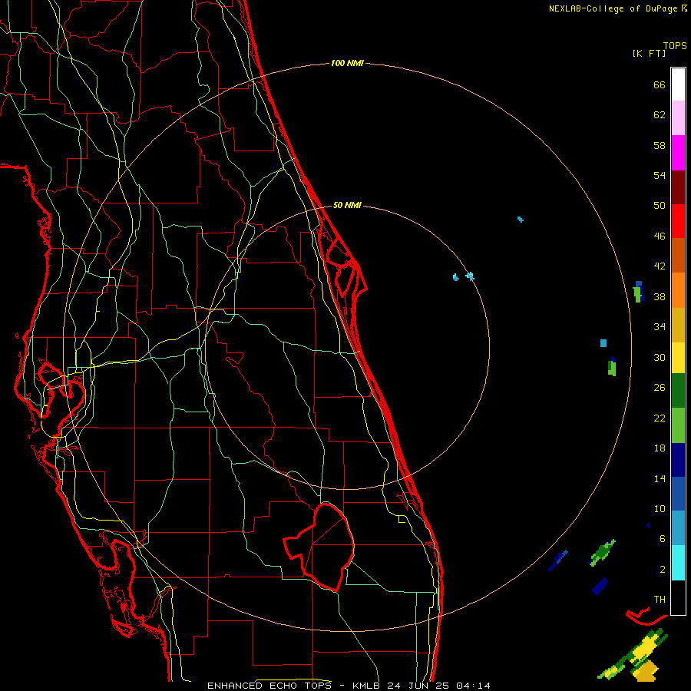Image resolution: width=691 pixels, height=691 pixels.
Task: Click the 38 legend value
Action: tap(660, 296)
